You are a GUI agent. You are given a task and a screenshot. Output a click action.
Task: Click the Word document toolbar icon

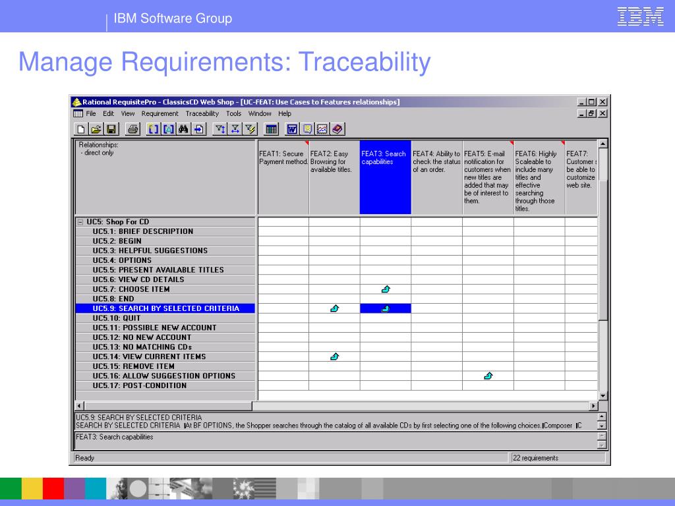coord(292,129)
